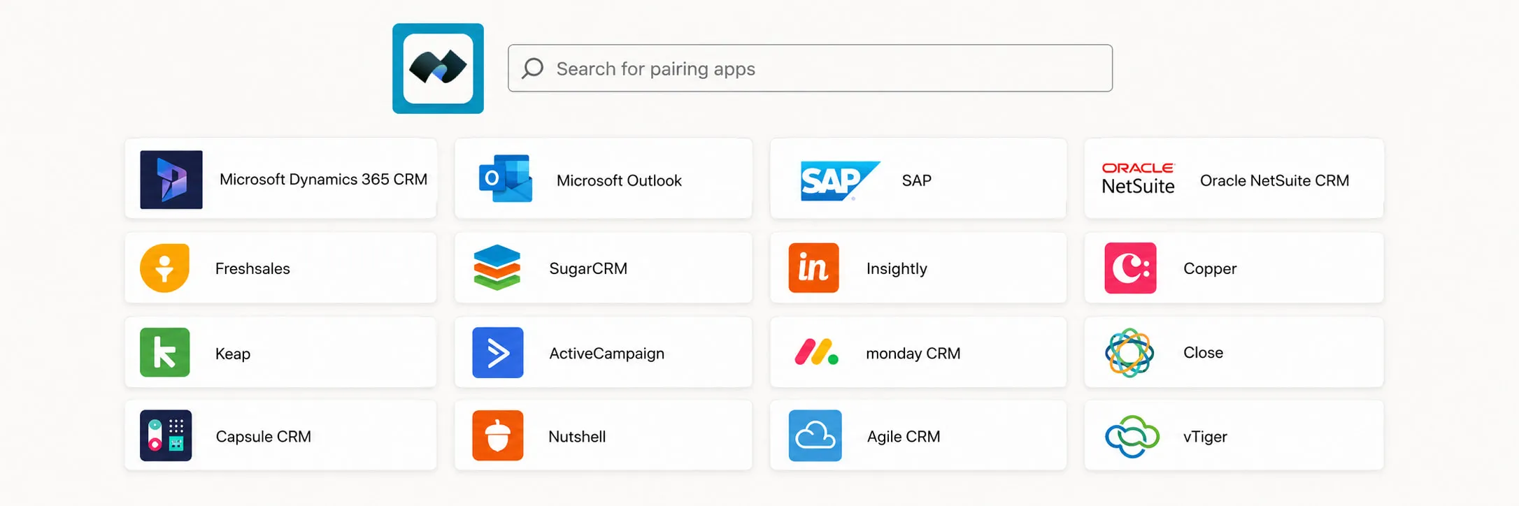Screen dimensions: 1519x506
Task: Select the 'SAP' text label
Action: click(x=917, y=180)
